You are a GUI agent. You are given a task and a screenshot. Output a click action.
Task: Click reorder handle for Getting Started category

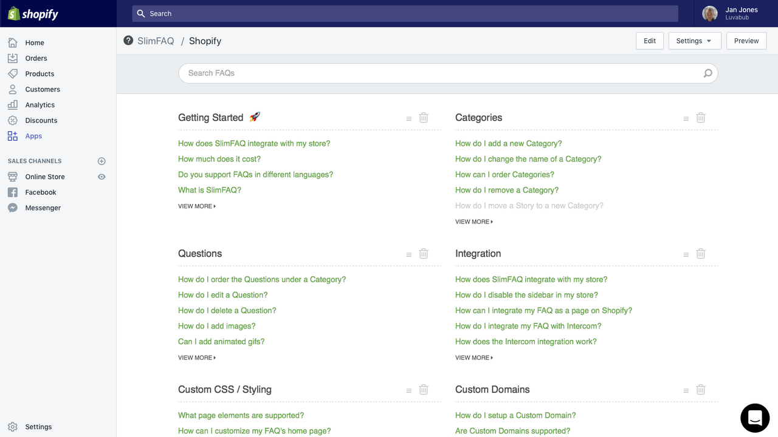(409, 119)
